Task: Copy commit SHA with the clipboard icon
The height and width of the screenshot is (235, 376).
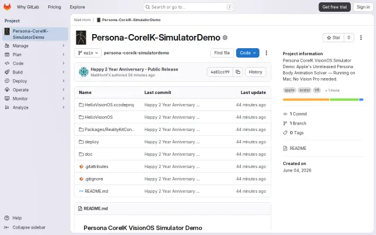Action: tap(237, 72)
